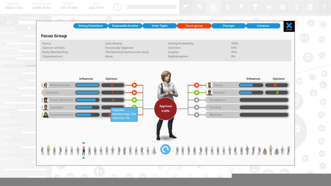Select the Farmers portrait icon
The width and height of the screenshot is (331, 186).
209,93
